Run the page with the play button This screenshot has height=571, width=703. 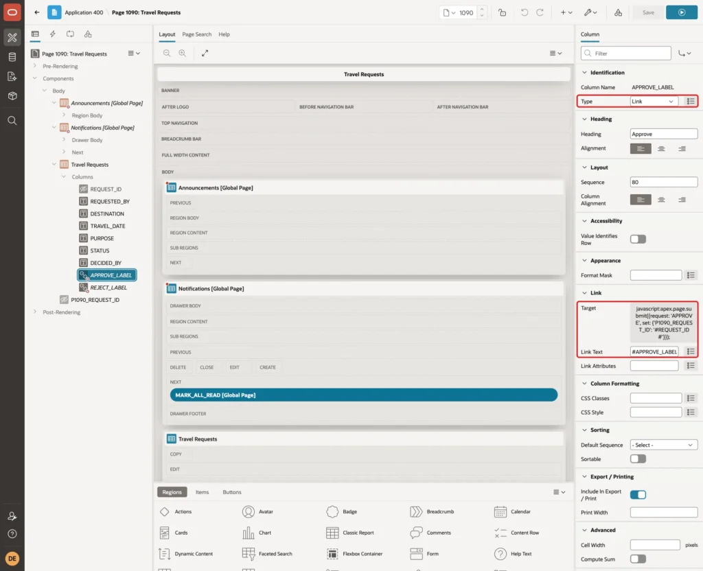coord(682,12)
